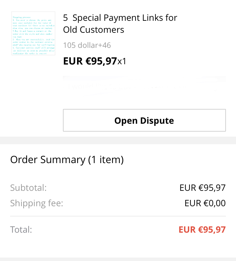Select the Shipping fee label
The image size is (236, 261).
(x=37, y=203)
